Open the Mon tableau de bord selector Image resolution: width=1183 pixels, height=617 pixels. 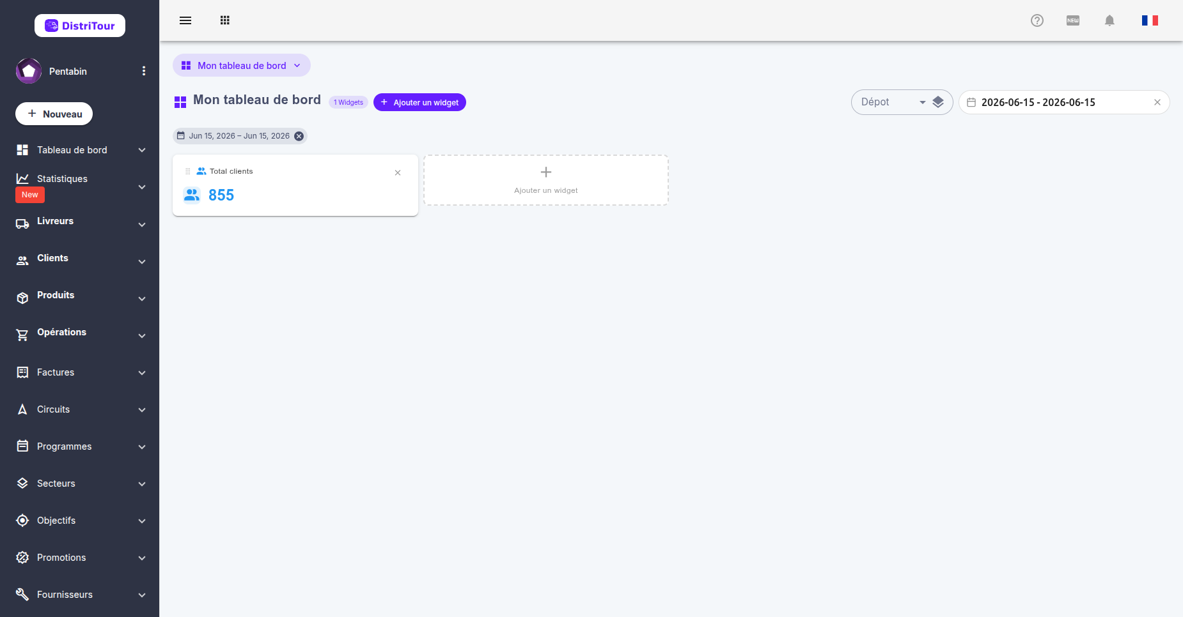tap(242, 65)
